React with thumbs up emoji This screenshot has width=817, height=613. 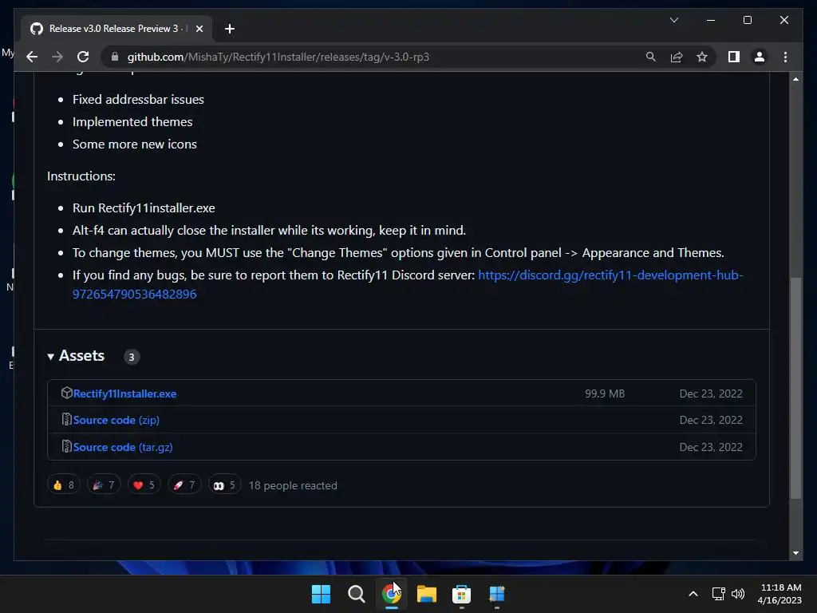[x=64, y=485]
